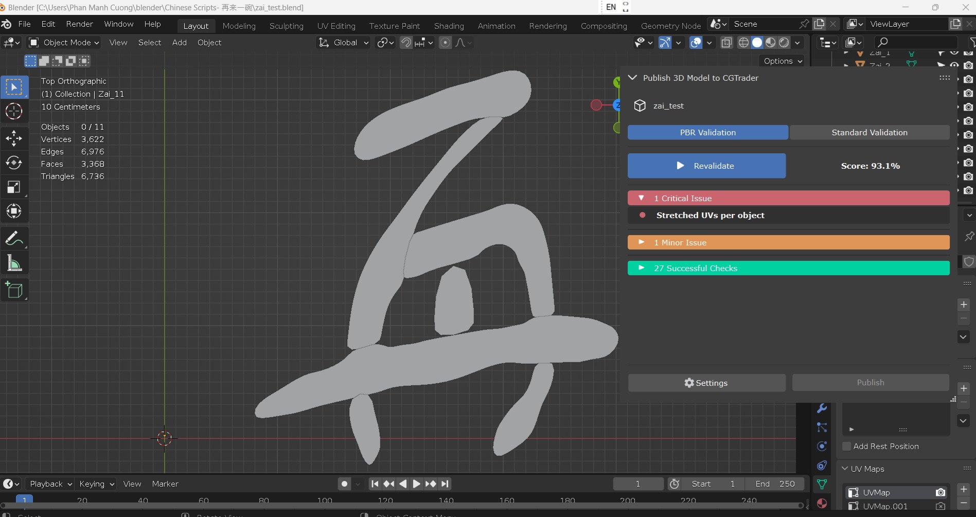Jump to the first frame

click(x=375, y=484)
